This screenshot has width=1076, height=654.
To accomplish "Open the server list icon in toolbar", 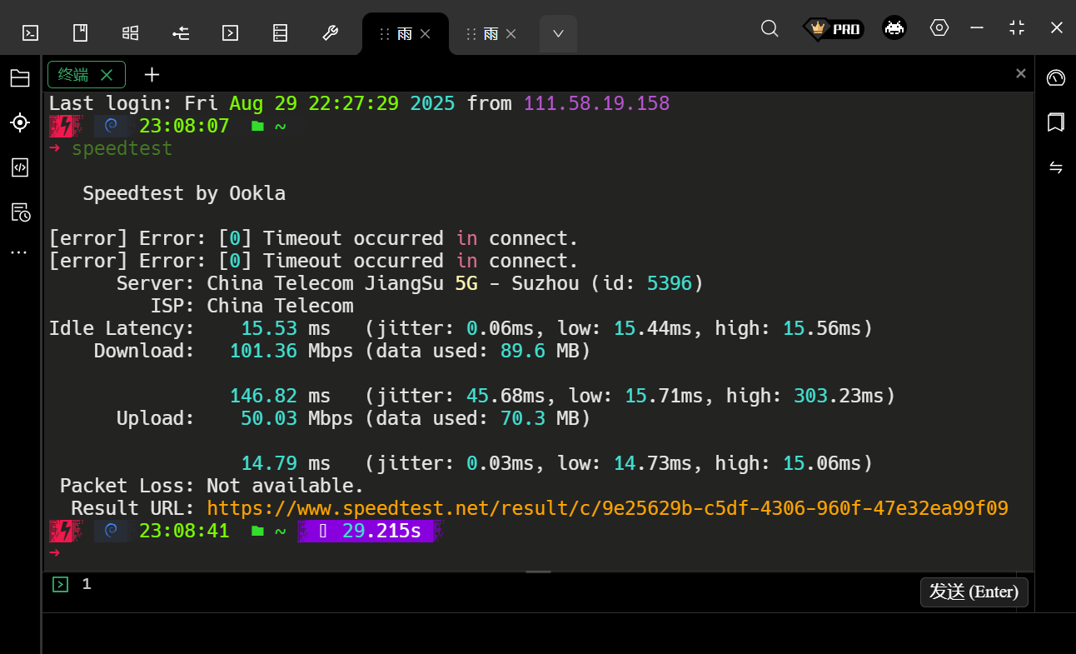I will (x=280, y=32).
